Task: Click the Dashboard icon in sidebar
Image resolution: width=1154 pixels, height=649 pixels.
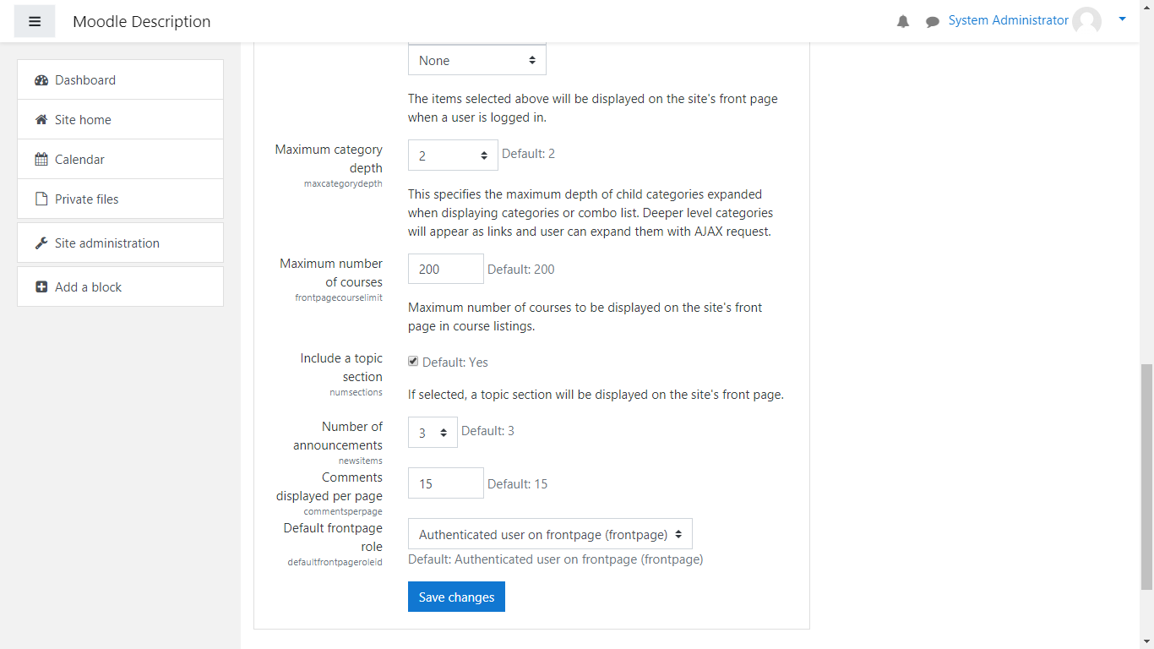Action: point(41,80)
